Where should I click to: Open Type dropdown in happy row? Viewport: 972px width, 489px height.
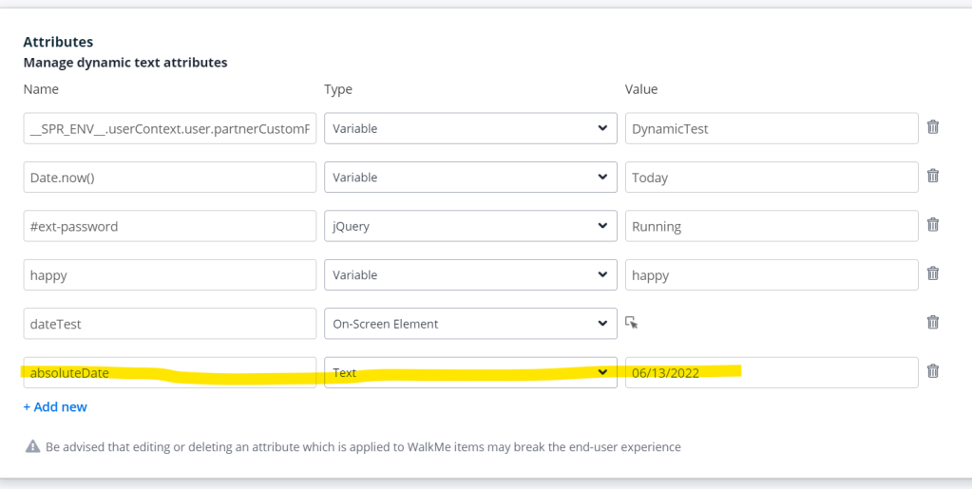tap(469, 275)
